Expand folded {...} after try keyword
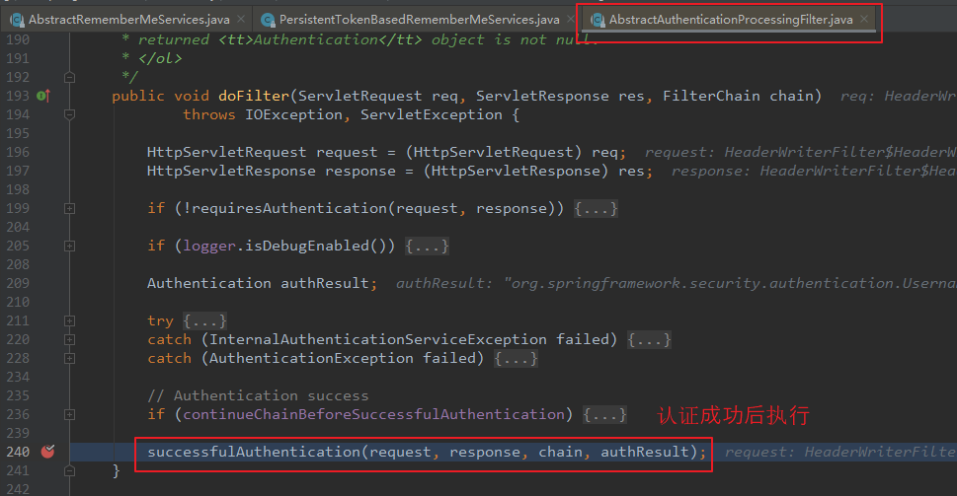Image resolution: width=957 pixels, height=496 pixels. click(x=205, y=321)
